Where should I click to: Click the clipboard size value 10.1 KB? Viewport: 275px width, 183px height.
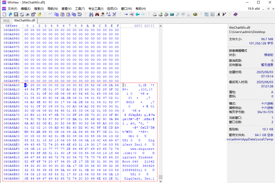coord(268,129)
